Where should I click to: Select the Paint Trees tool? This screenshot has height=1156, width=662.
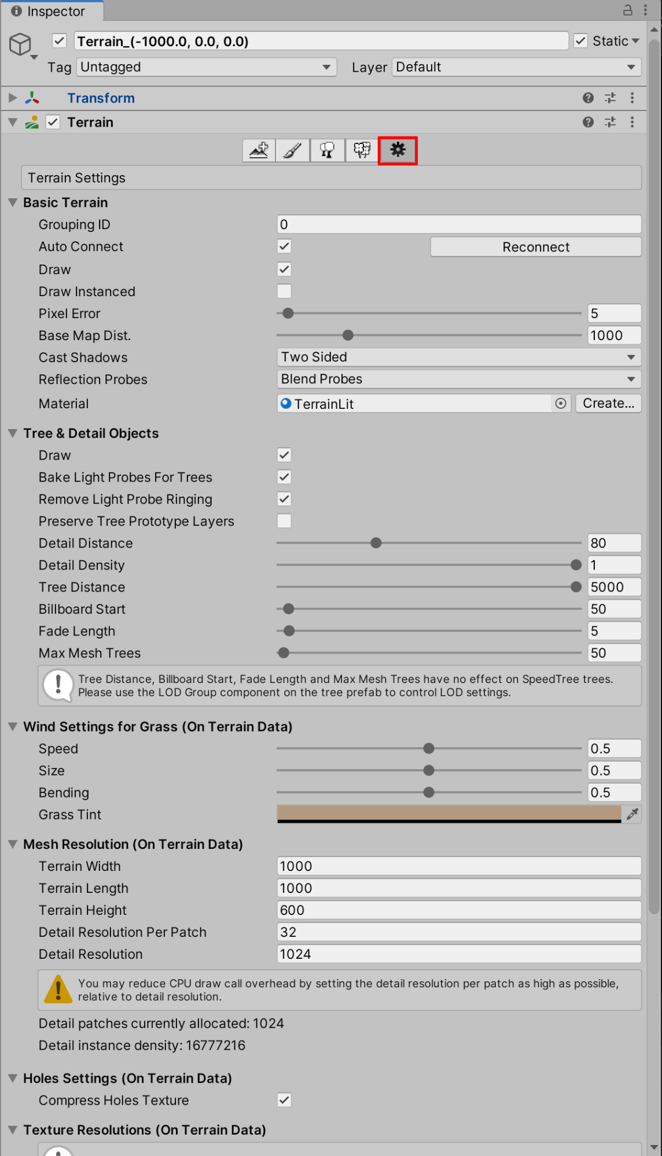pos(328,150)
